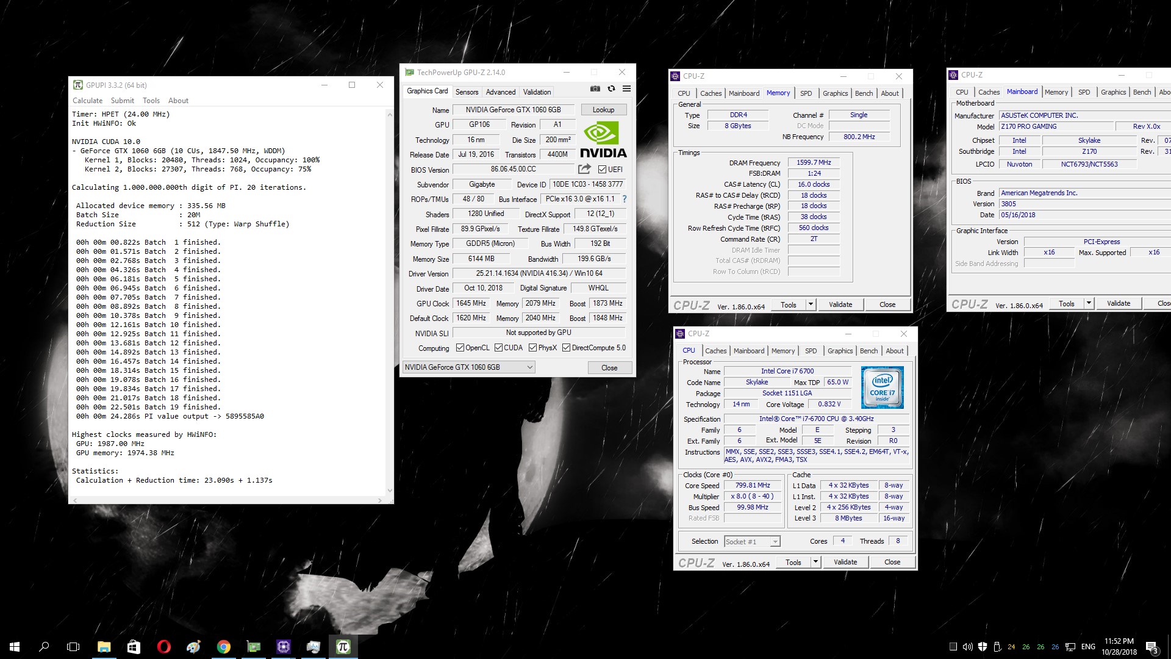Screen dimensions: 1171x659
Task: Open taskbar Search
Action: (44, 647)
